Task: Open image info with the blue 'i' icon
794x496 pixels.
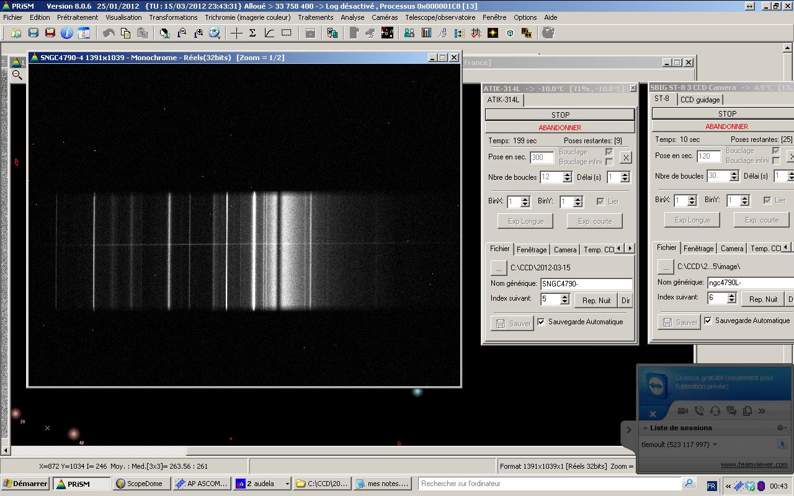Action: coord(66,33)
